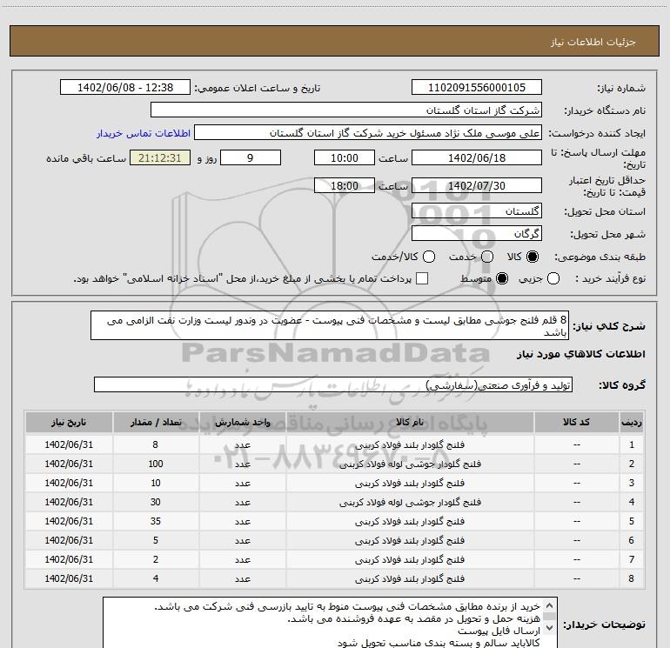Click row number 7 cell
Image resolution: width=670 pixels, height=648 pixels.
[632, 559]
